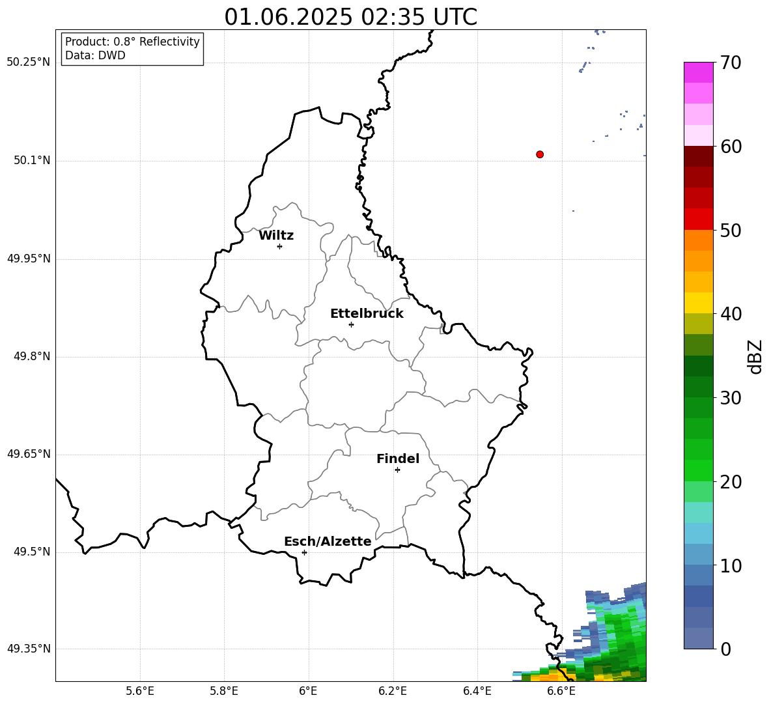This screenshot has width=771, height=704.
Task: Click the 50.25°N latitude label
Action: pos(29,63)
